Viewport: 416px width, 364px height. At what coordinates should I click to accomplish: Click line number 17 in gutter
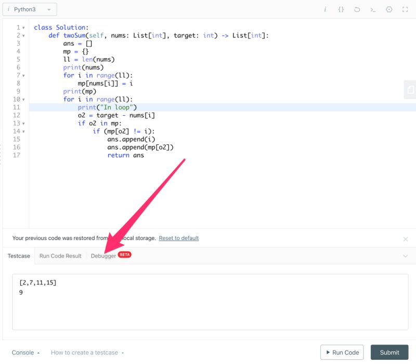click(17, 155)
